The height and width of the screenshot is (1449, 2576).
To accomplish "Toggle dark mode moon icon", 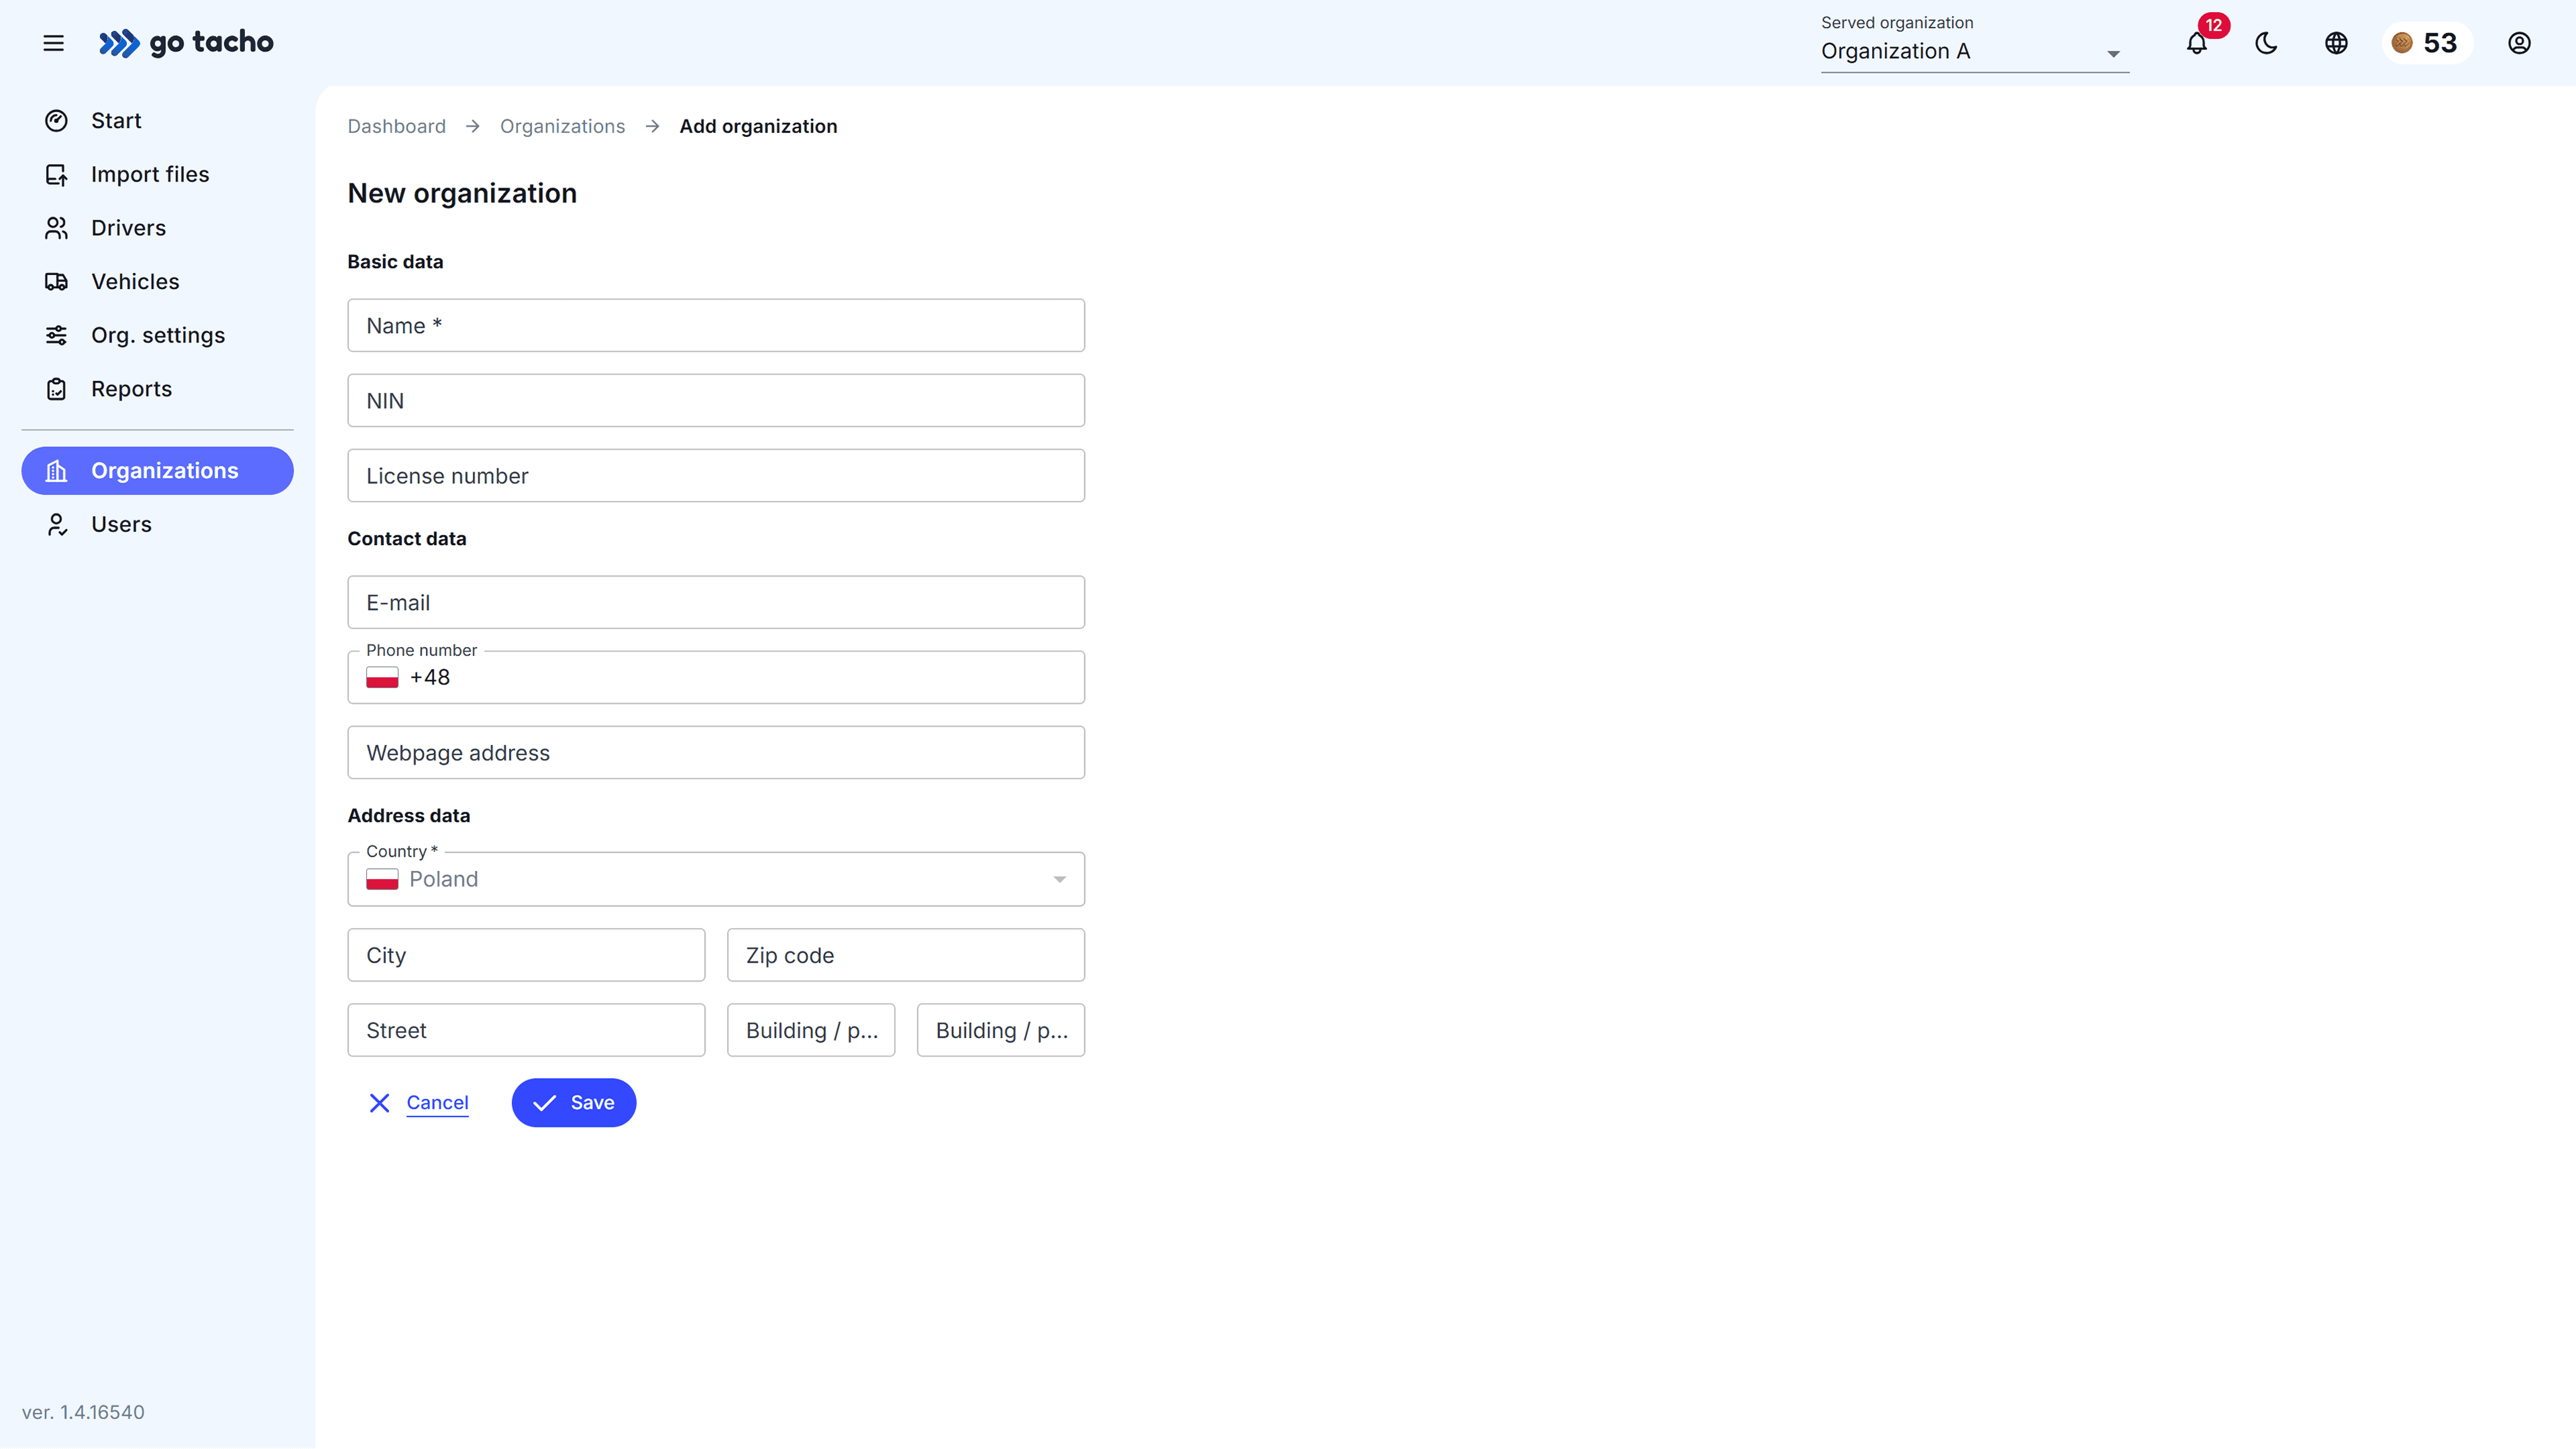I will (x=2266, y=43).
